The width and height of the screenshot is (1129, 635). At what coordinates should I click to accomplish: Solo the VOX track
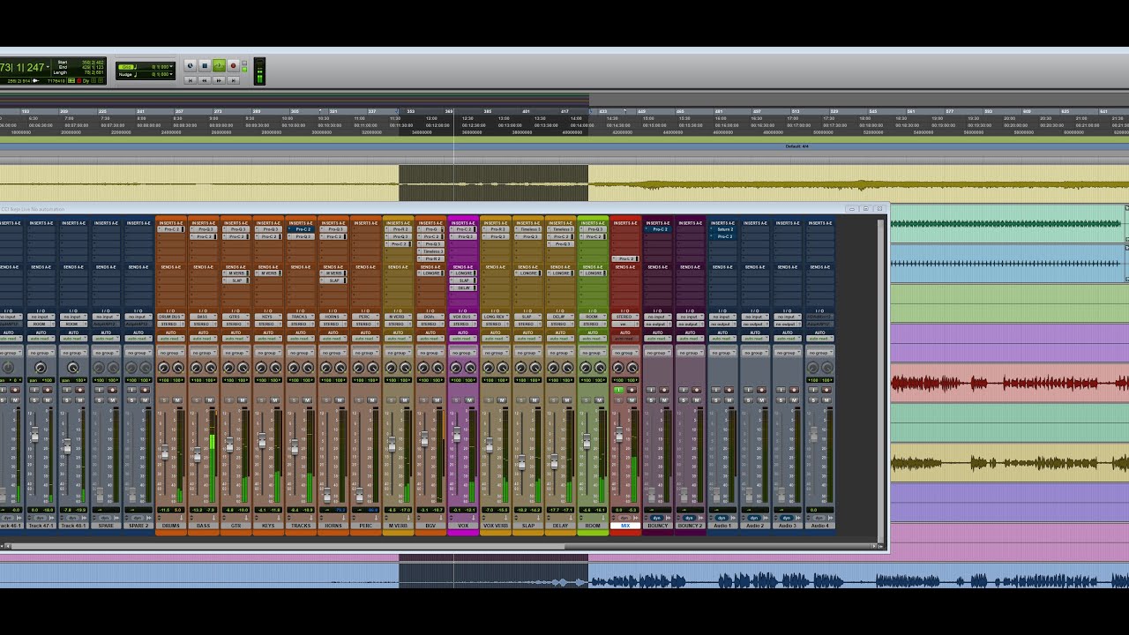click(x=457, y=400)
